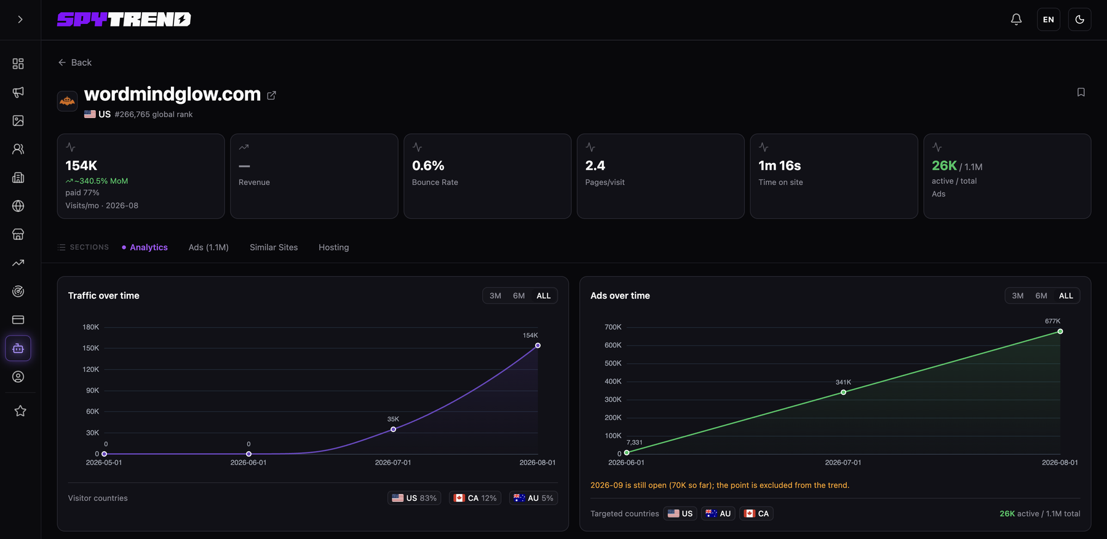Click the 154K traffic chart data point
The height and width of the screenshot is (539, 1107).
click(538, 345)
